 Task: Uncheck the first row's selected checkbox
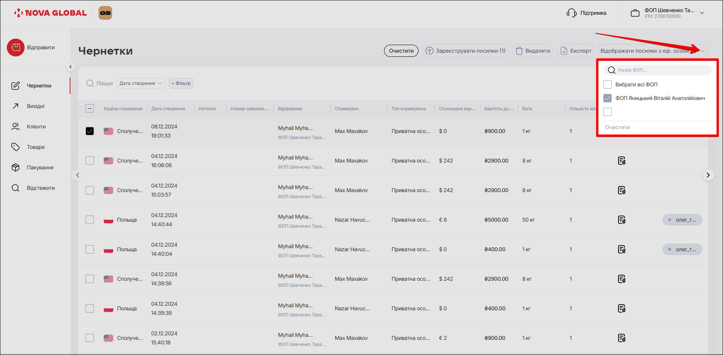[x=90, y=131]
